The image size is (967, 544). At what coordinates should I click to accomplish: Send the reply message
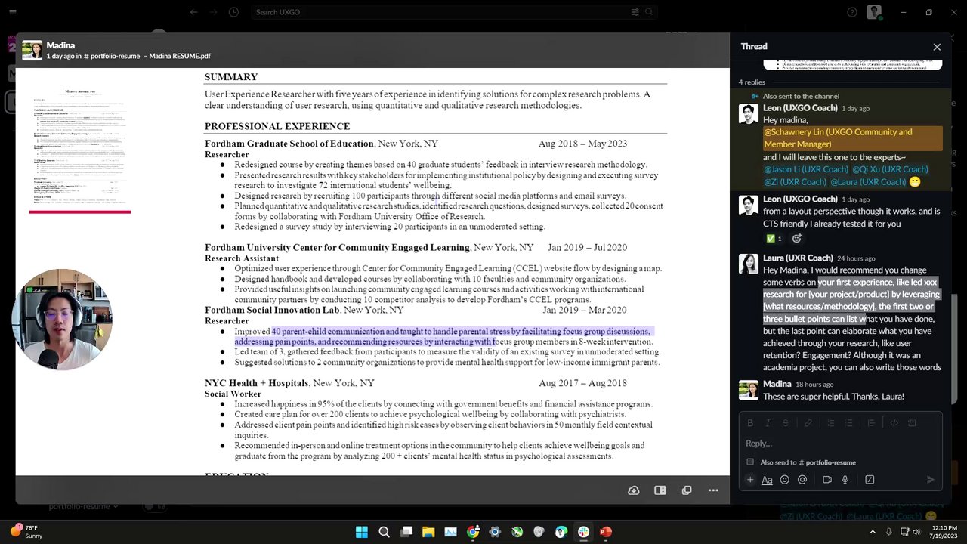[930, 480]
